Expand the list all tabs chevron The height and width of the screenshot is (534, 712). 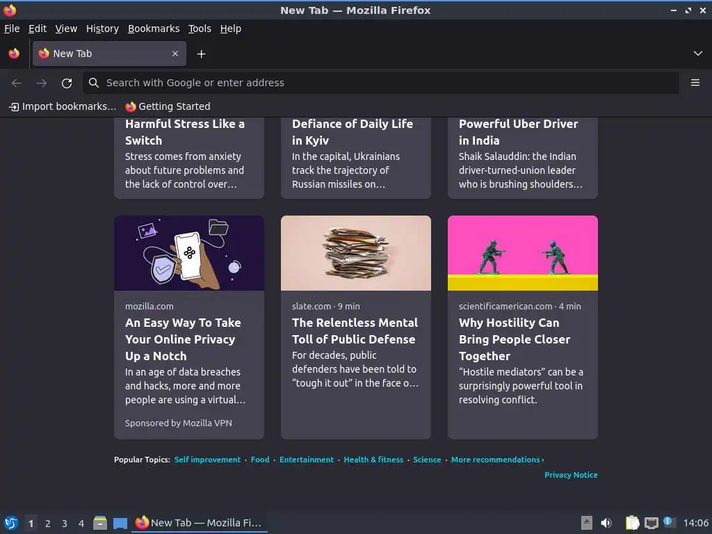click(x=698, y=54)
